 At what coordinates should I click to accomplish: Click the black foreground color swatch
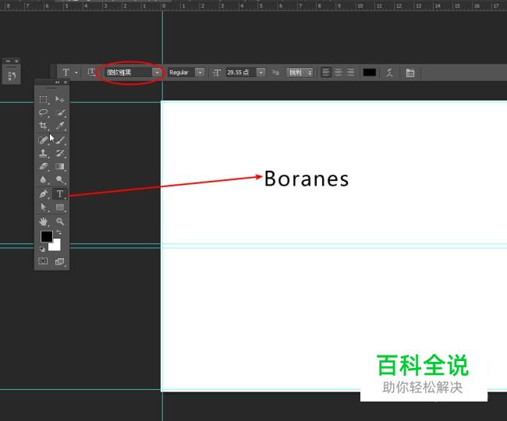click(46, 236)
